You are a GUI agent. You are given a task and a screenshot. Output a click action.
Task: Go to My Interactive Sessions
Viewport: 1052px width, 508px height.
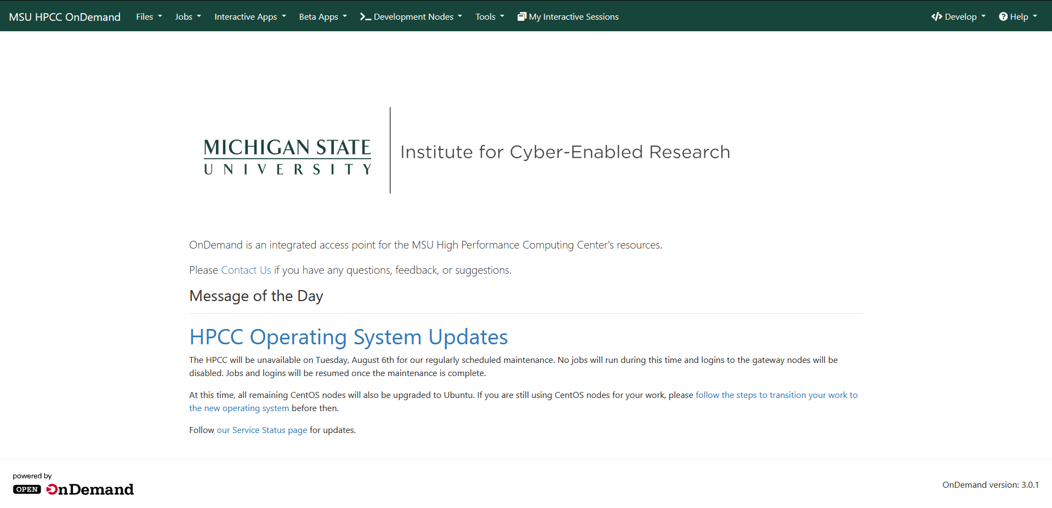568,17
